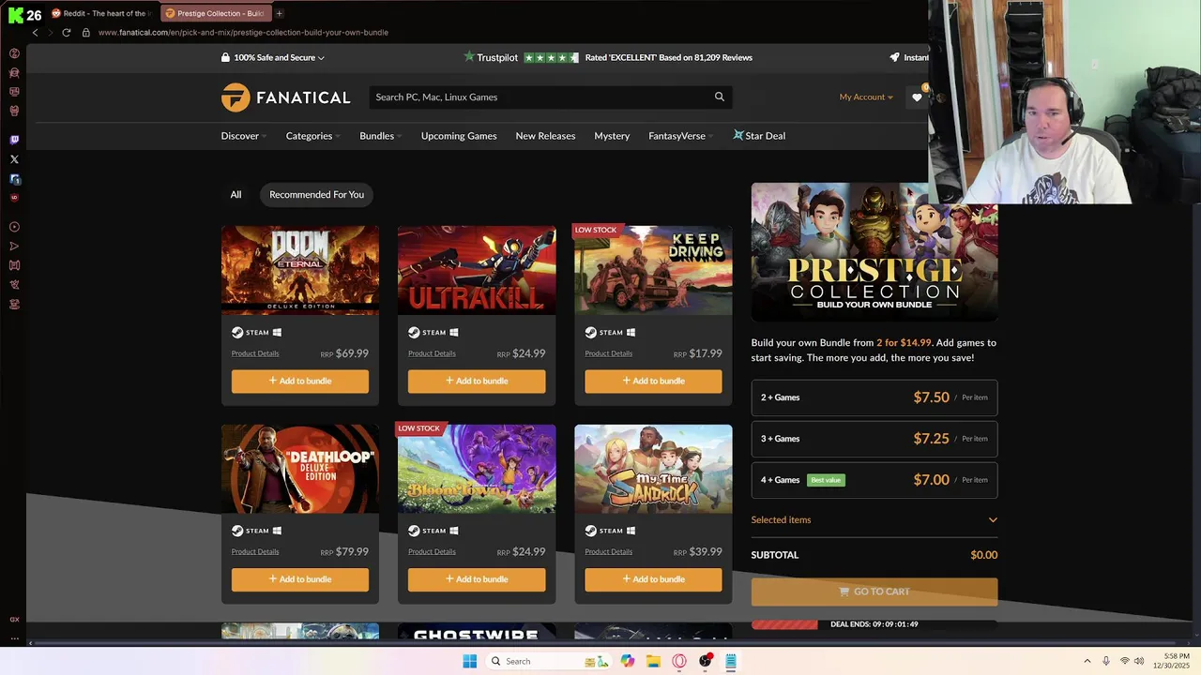1201x675 pixels.
Task: Open sidebar settings three-dots icon
Action: [14, 638]
